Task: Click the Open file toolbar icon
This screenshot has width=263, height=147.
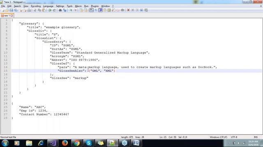Action: pos(7,10)
